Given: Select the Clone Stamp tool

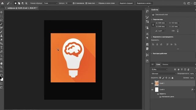Looking at the screenshot, I should pos(1,36).
